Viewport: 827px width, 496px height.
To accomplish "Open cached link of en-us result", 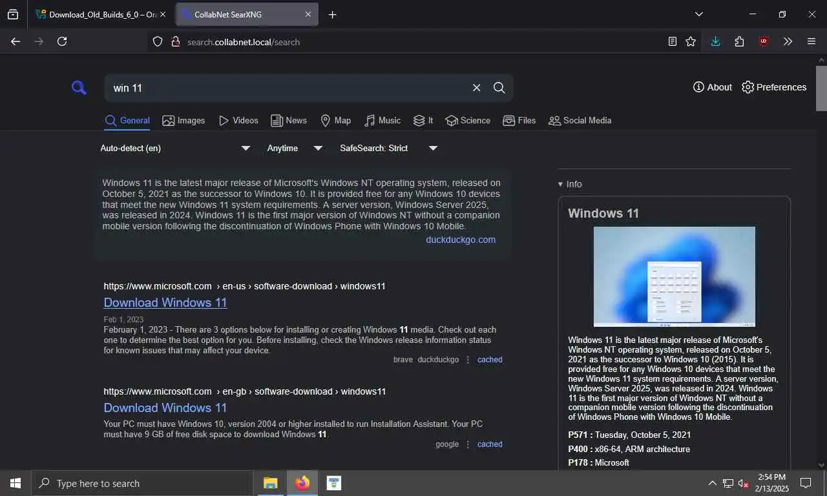I will point(490,360).
